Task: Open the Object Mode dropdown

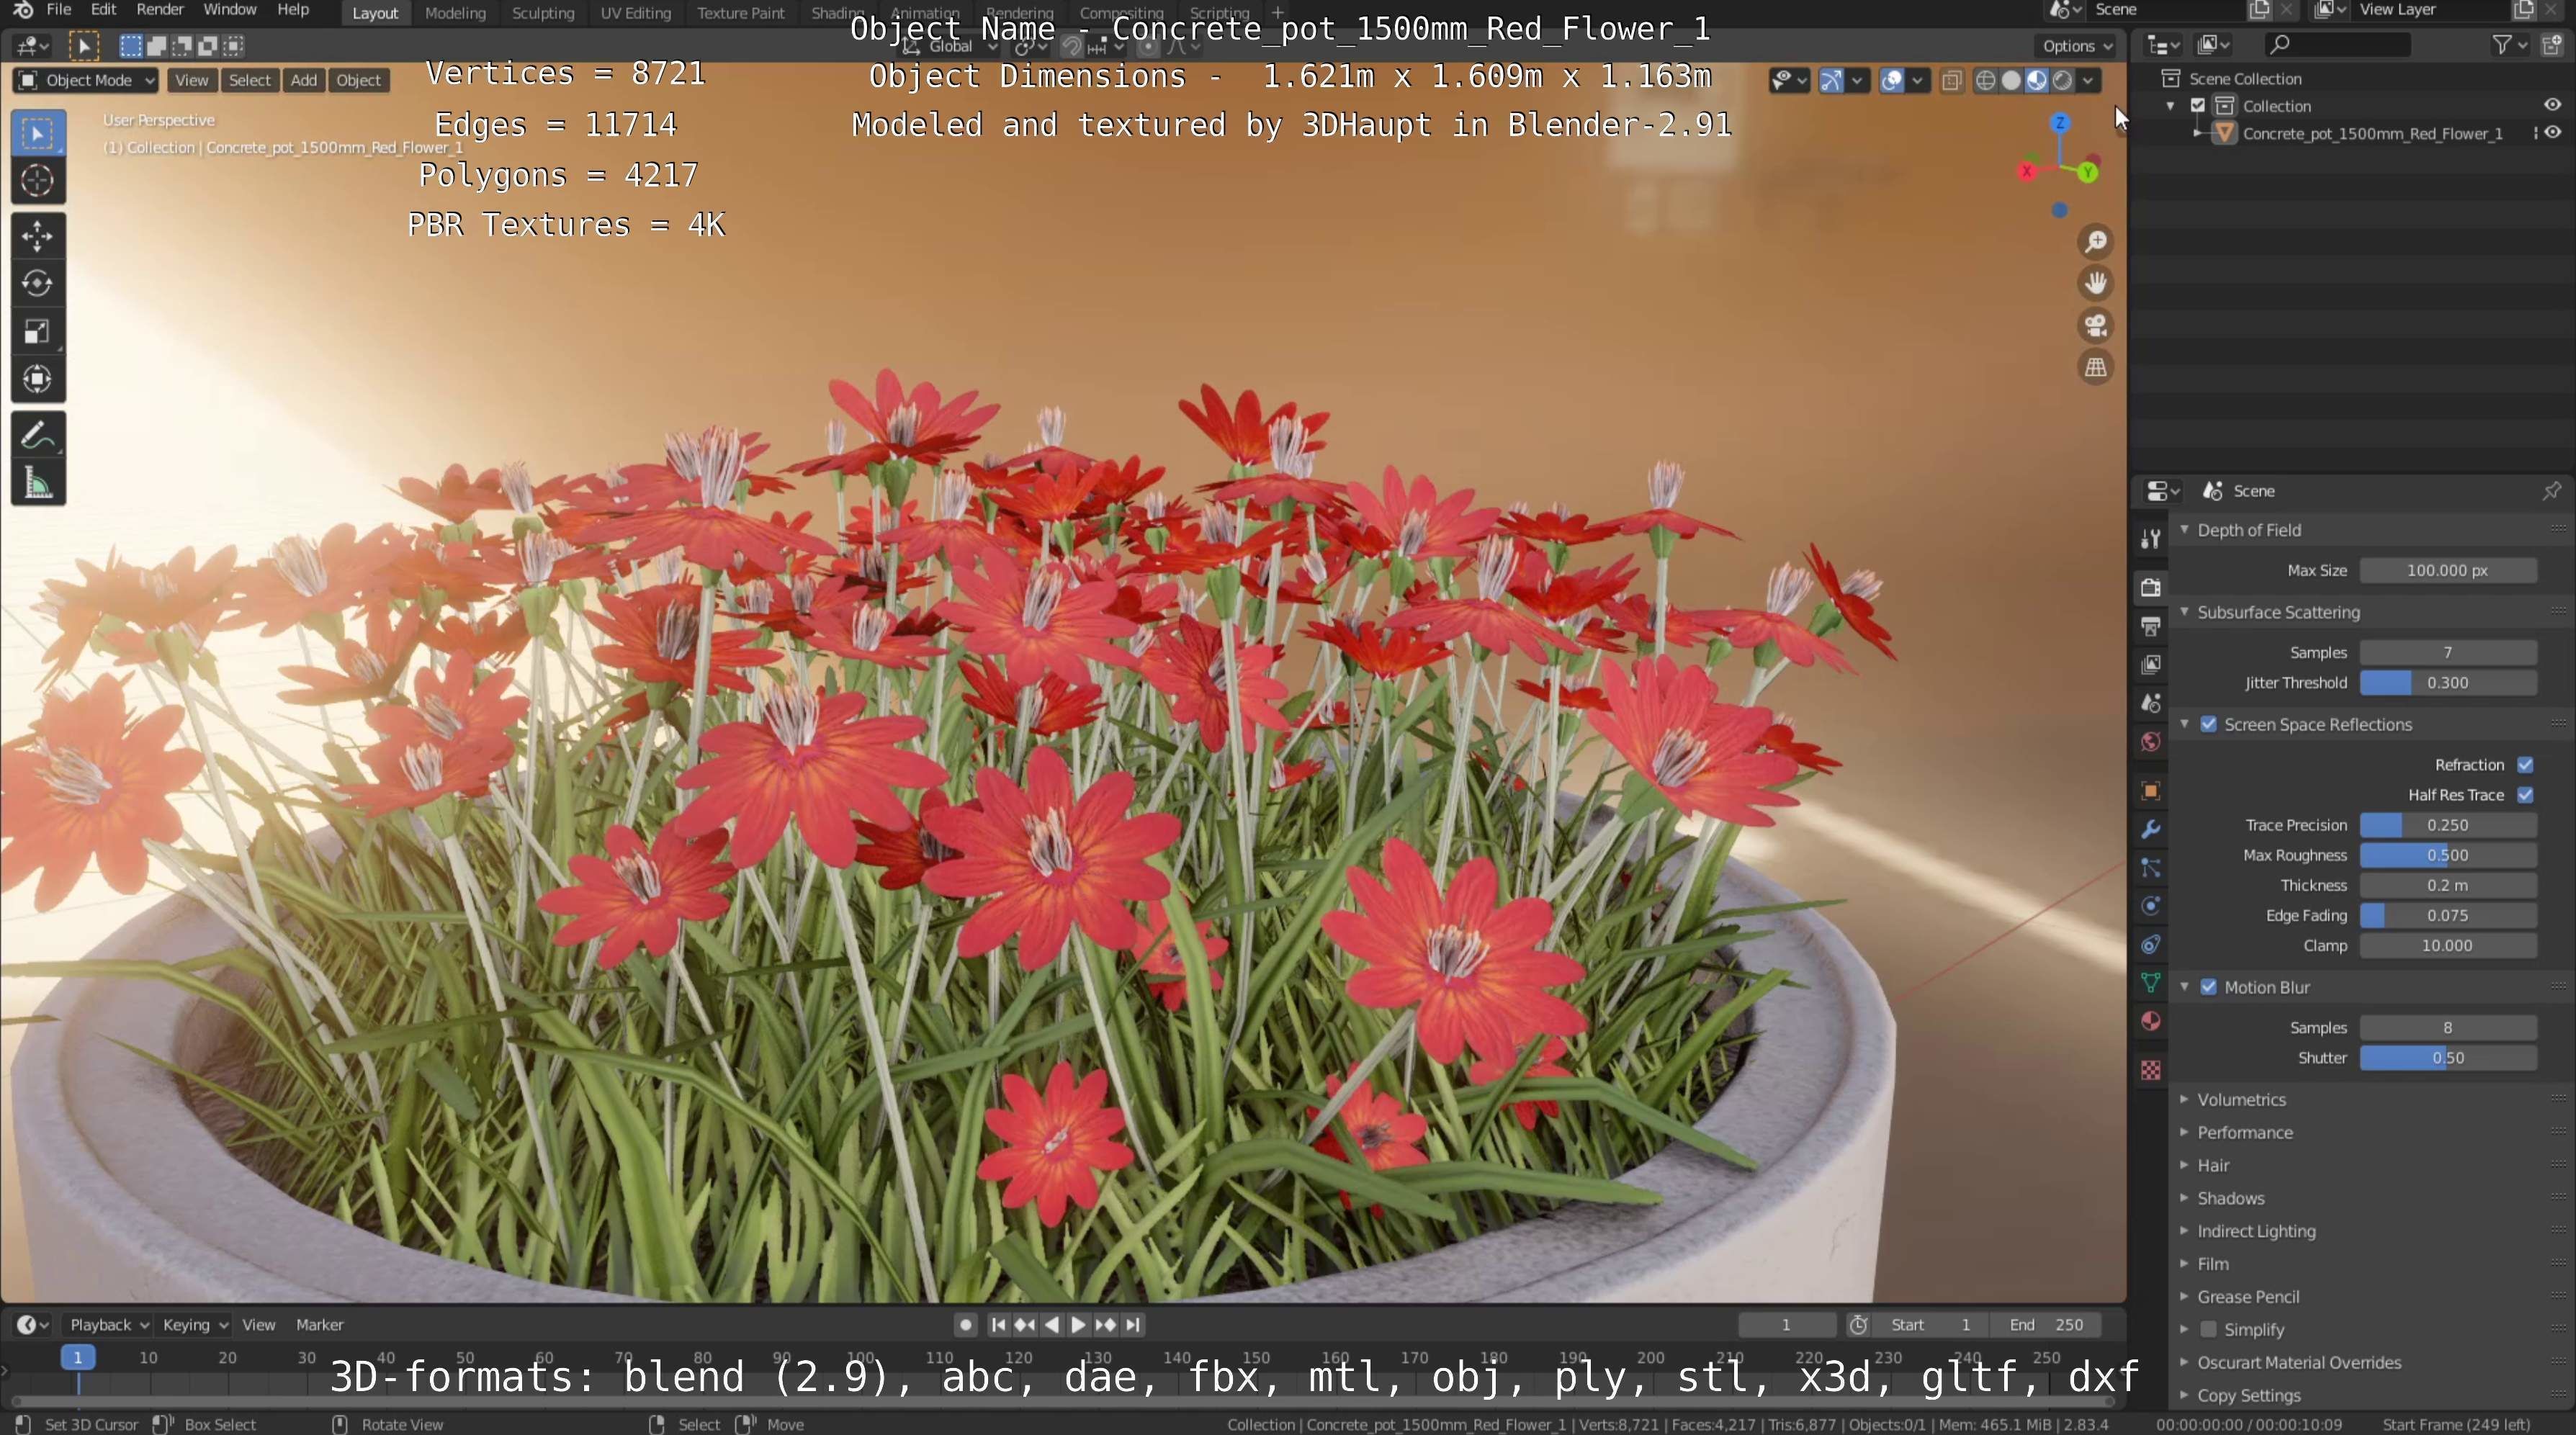Action: pyautogui.click(x=86, y=80)
